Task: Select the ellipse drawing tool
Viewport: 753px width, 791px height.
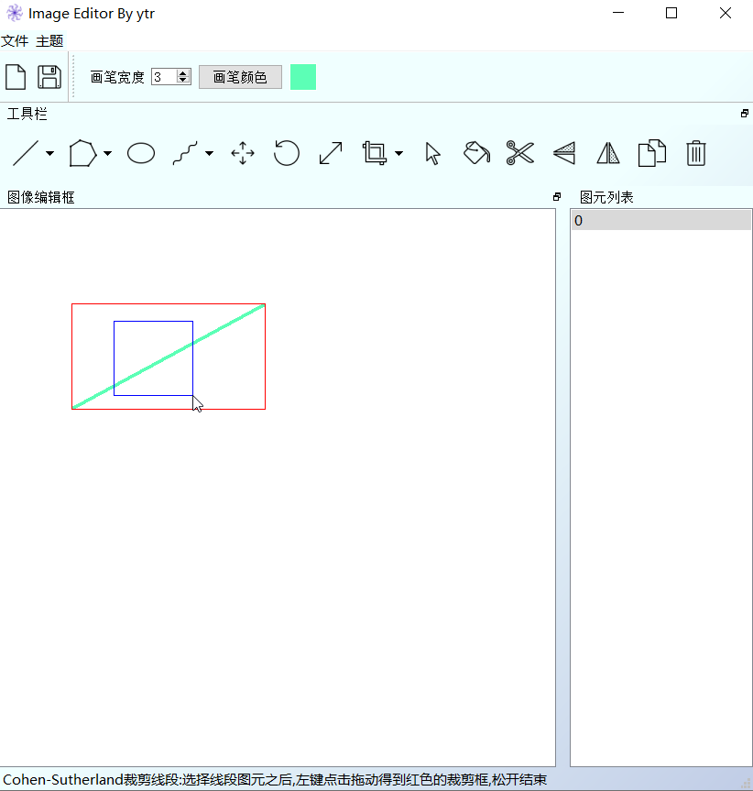Action: click(x=141, y=153)
